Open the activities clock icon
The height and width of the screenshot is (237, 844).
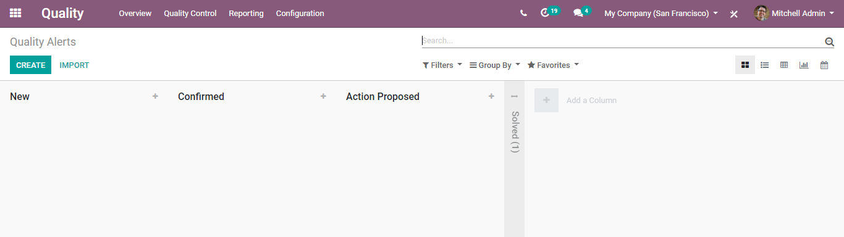click(544, 13)
